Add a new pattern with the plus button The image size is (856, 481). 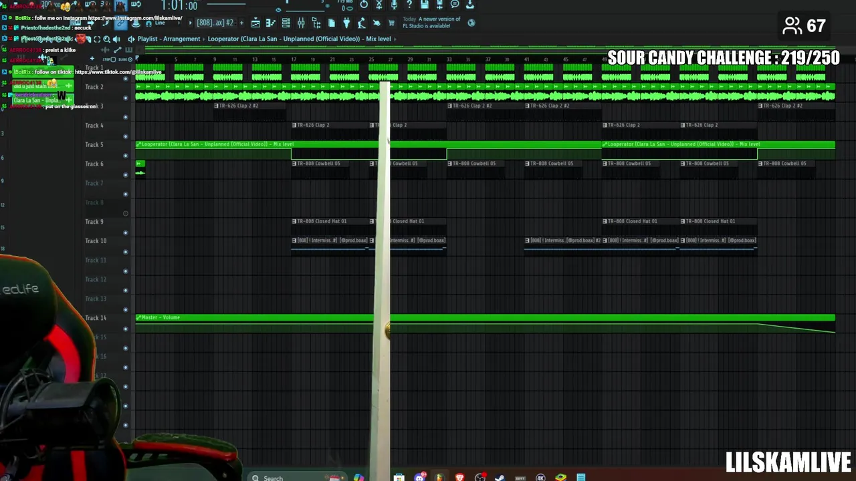[241, 23]
